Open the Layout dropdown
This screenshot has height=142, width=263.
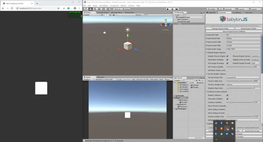(x=256, y=9)
